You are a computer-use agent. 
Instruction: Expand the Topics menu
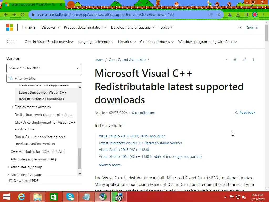166,27
